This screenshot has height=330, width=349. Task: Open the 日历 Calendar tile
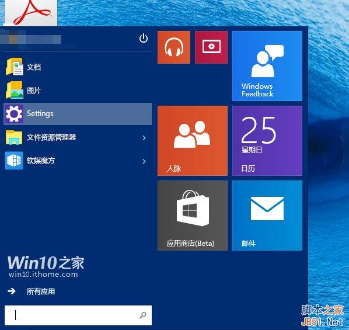(267, 141)
